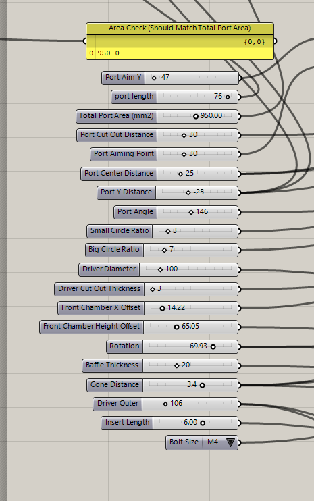
Task: Click the M4 value in Bolt Size list
Action: pos(213,442)
